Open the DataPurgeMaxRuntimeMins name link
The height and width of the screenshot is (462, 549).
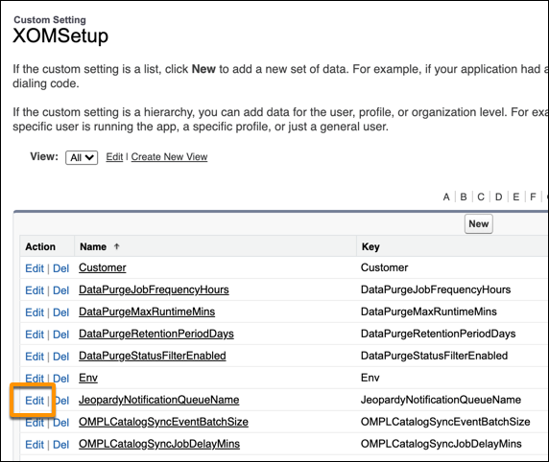pyautogui.click(x=147, y=312)
